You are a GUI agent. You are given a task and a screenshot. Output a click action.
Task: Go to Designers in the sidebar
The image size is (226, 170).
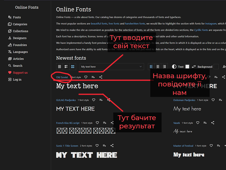click(x=19, y=38)
